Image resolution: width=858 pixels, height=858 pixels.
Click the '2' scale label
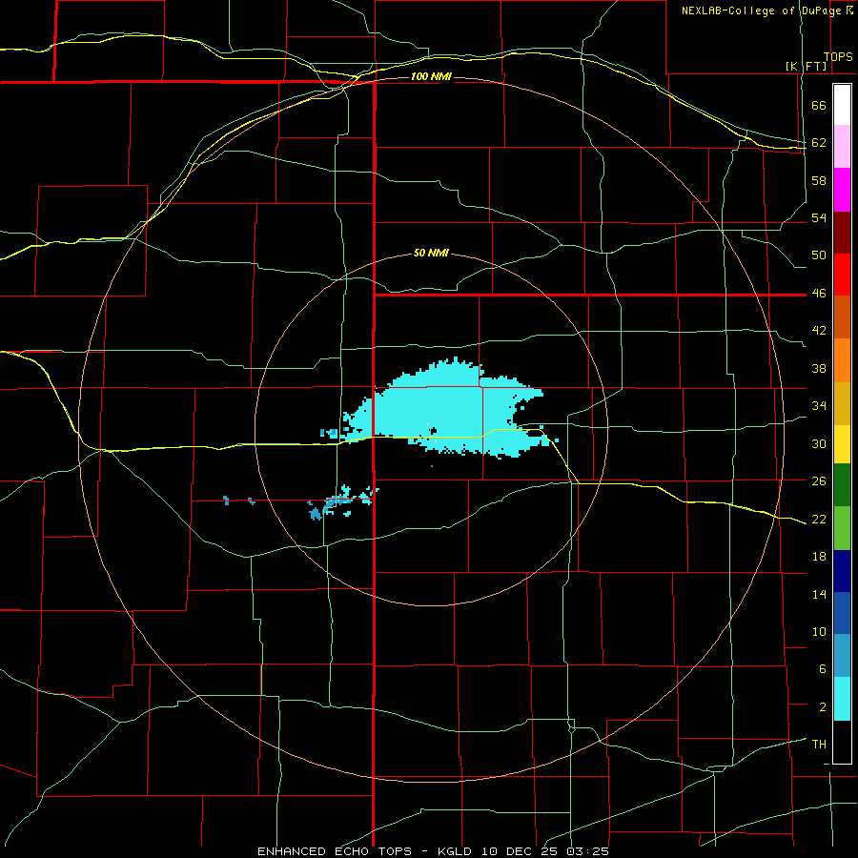pyautogui.click(x=823, y=707)
